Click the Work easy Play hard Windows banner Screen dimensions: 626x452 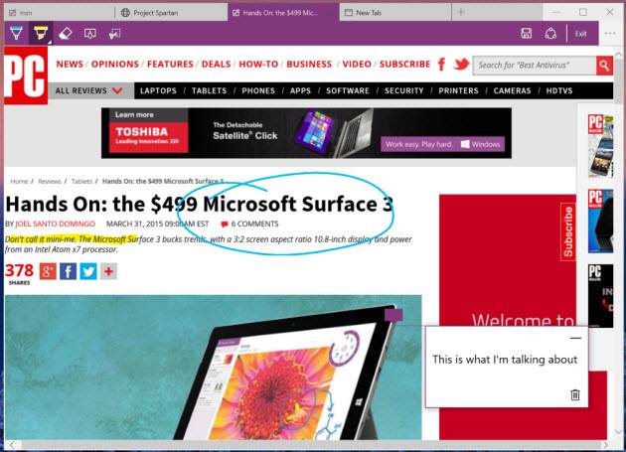coord(443,144)
